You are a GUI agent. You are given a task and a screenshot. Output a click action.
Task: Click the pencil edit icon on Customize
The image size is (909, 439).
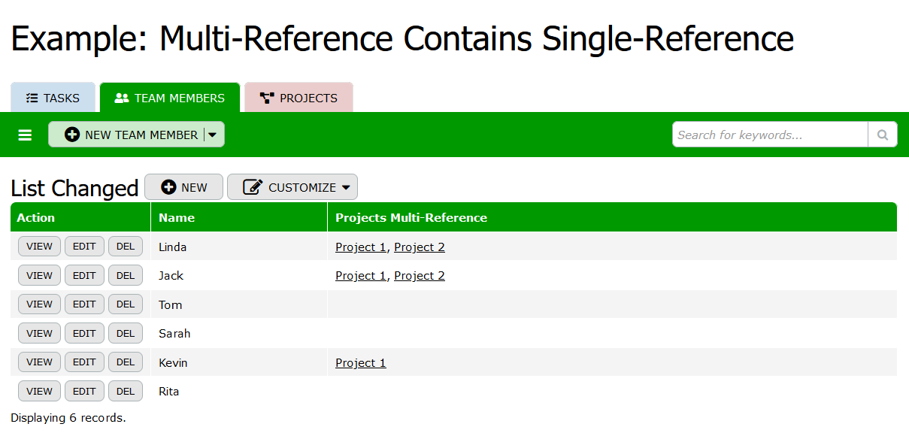tap(253, 187)
